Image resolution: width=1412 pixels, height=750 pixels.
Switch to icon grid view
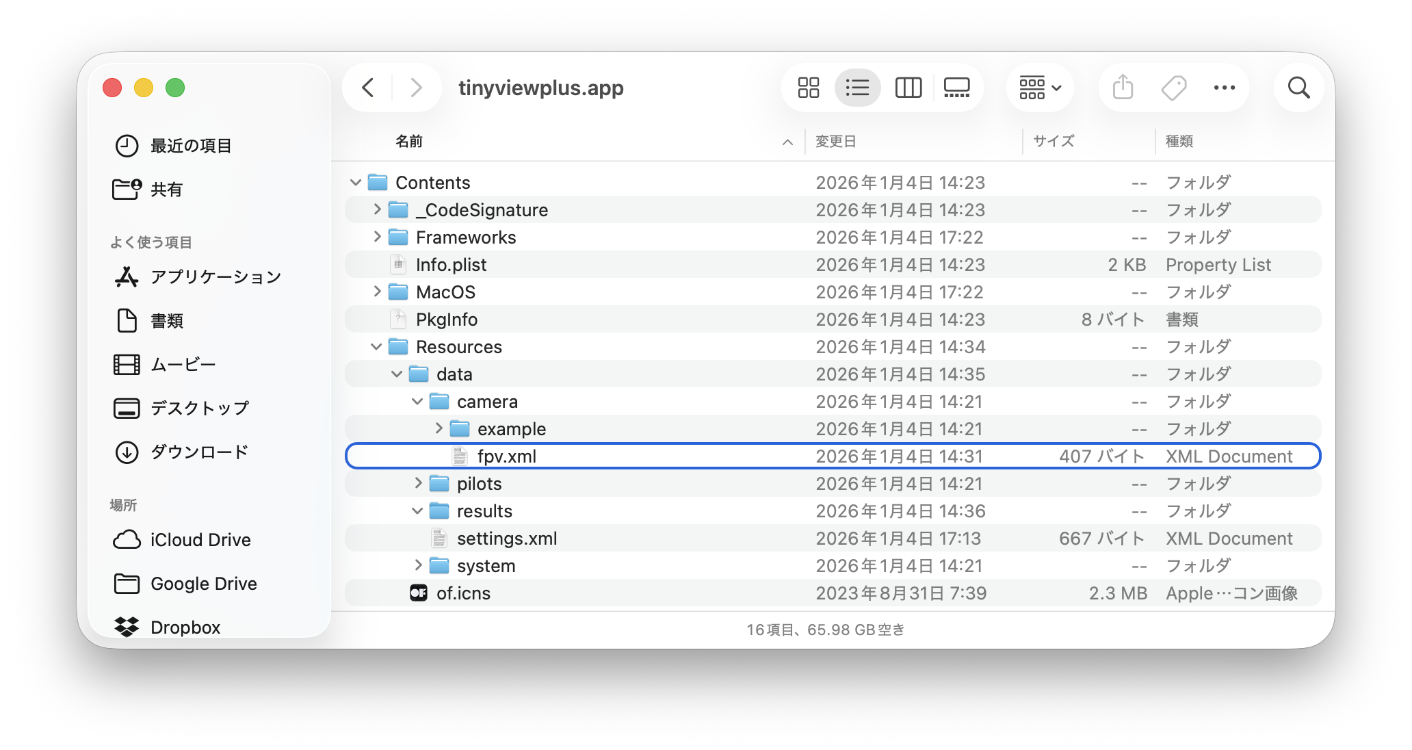808,88
